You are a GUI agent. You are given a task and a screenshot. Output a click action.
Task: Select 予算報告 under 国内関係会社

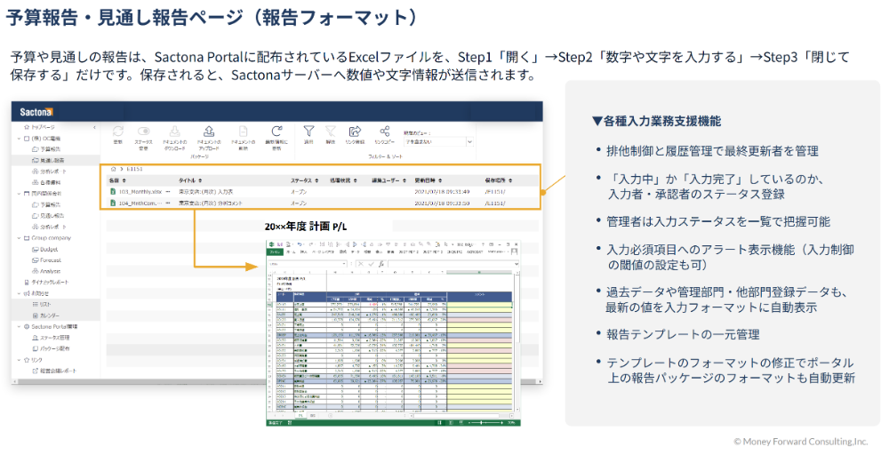coord(49,204)
